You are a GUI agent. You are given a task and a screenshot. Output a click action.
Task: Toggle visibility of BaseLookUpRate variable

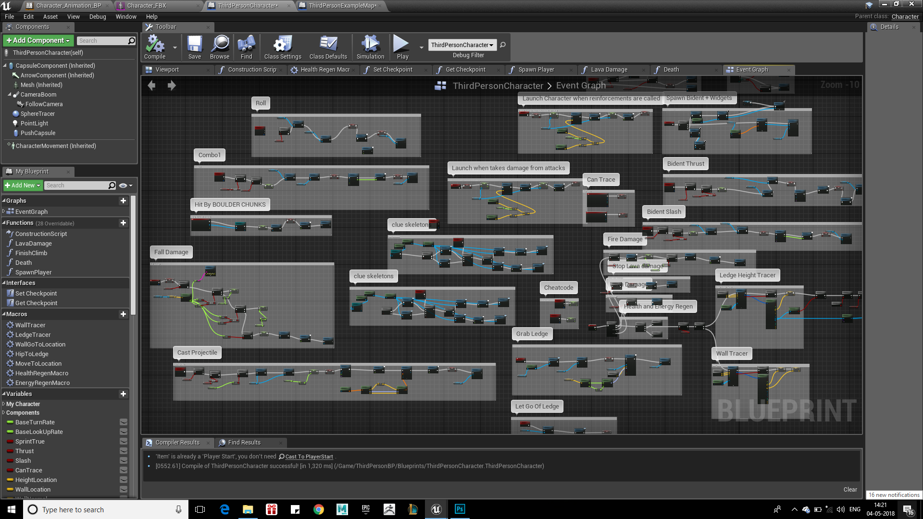pyautogui.click(x=124, y=432)
